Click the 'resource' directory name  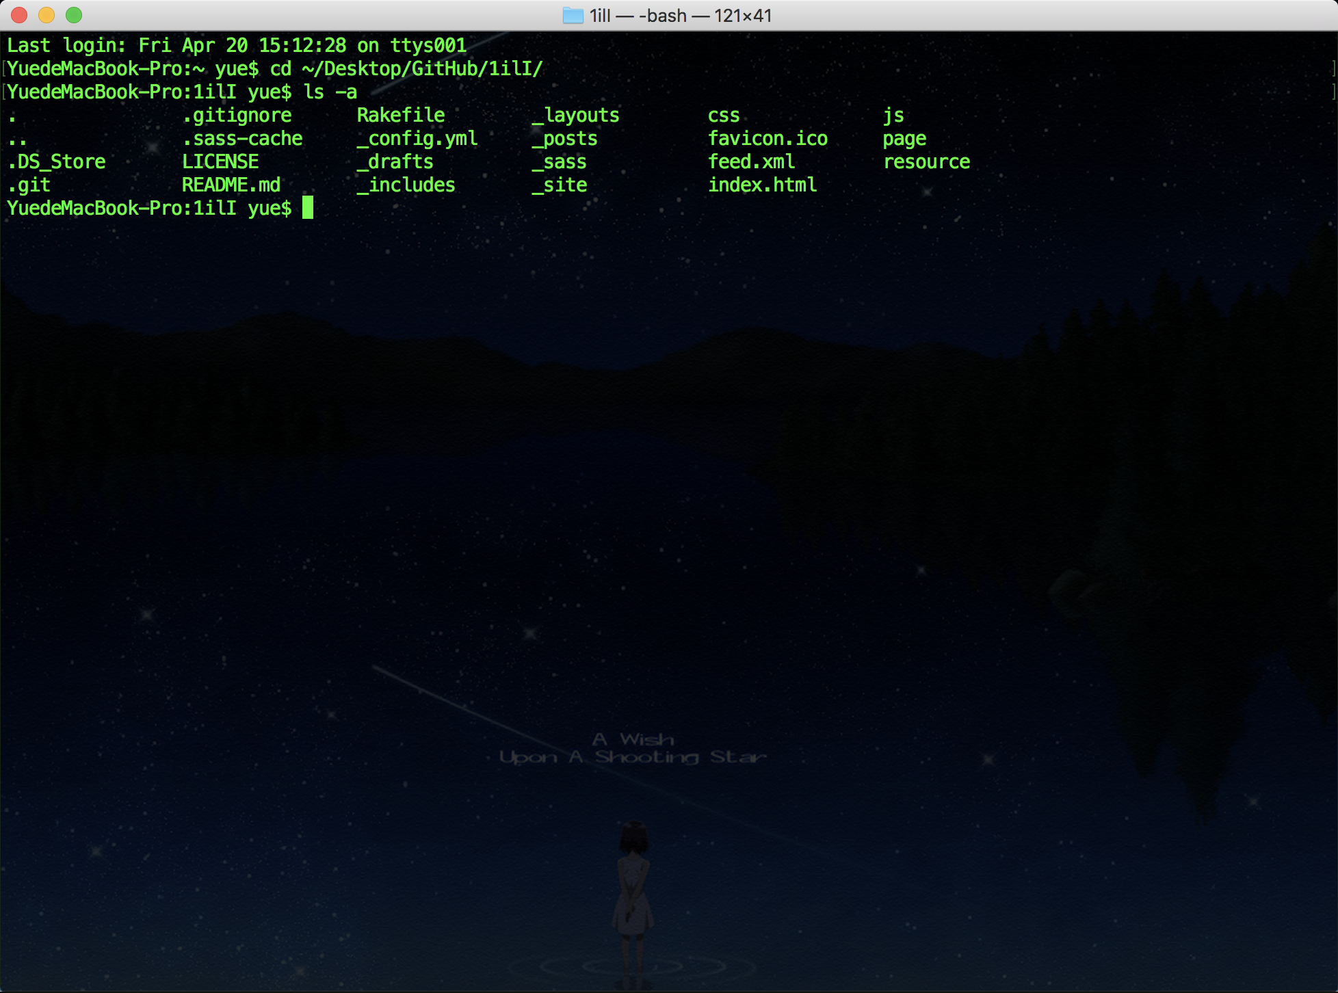click(926, 161)
